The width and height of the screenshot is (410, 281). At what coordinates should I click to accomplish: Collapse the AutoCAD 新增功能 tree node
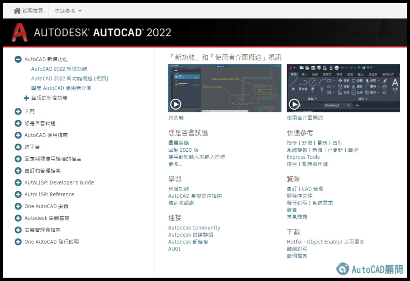tap(18, 59)
